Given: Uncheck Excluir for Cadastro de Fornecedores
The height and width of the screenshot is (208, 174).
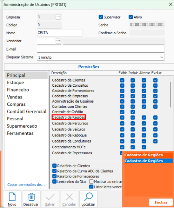Looking at the screenshot, I should click(x=155, y=91).
